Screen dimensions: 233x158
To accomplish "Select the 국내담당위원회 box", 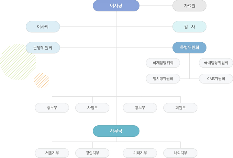I will [216, 63].
